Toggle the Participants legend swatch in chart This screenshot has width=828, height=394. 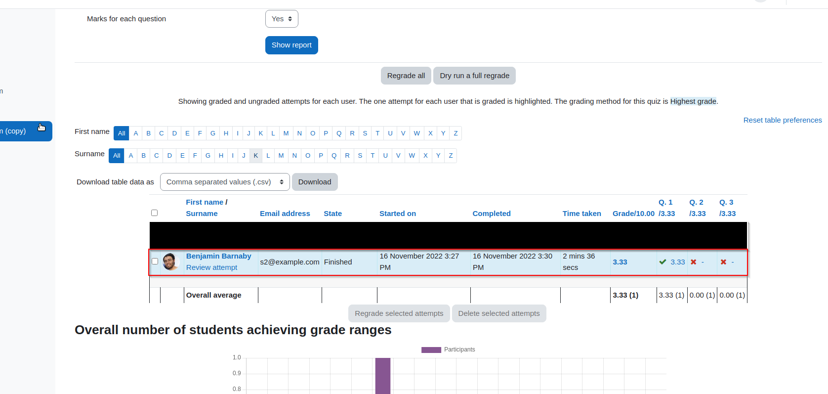point(431,350)
